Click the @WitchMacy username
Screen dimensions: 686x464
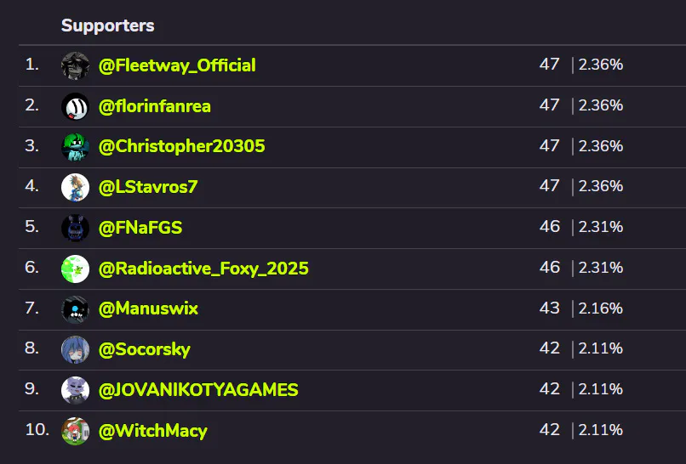point(152,431)
